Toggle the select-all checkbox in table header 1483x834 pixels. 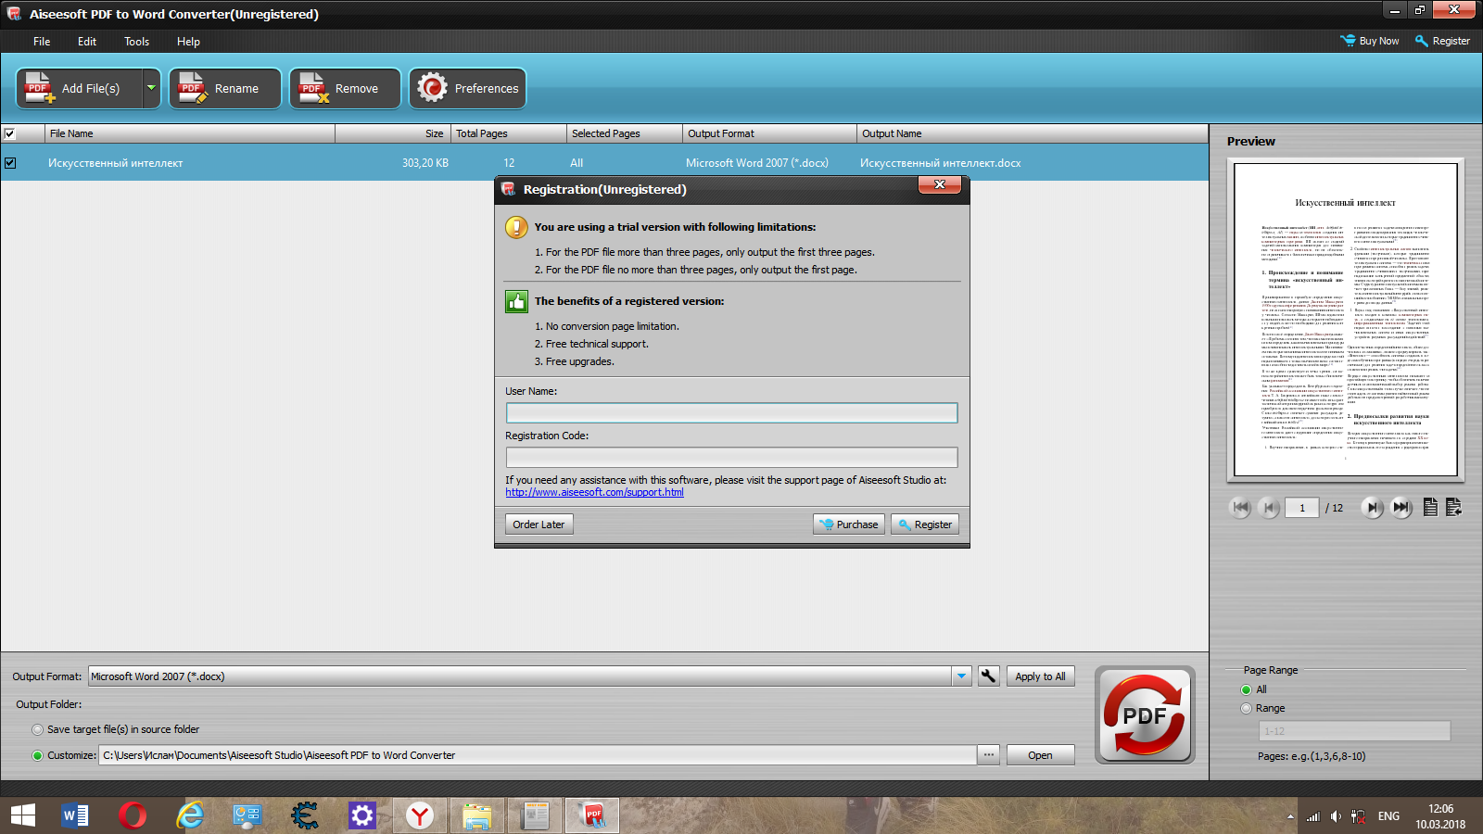click(10, 133)
